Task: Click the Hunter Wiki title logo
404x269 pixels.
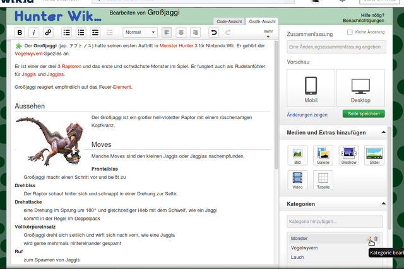Action: point(57,16)
